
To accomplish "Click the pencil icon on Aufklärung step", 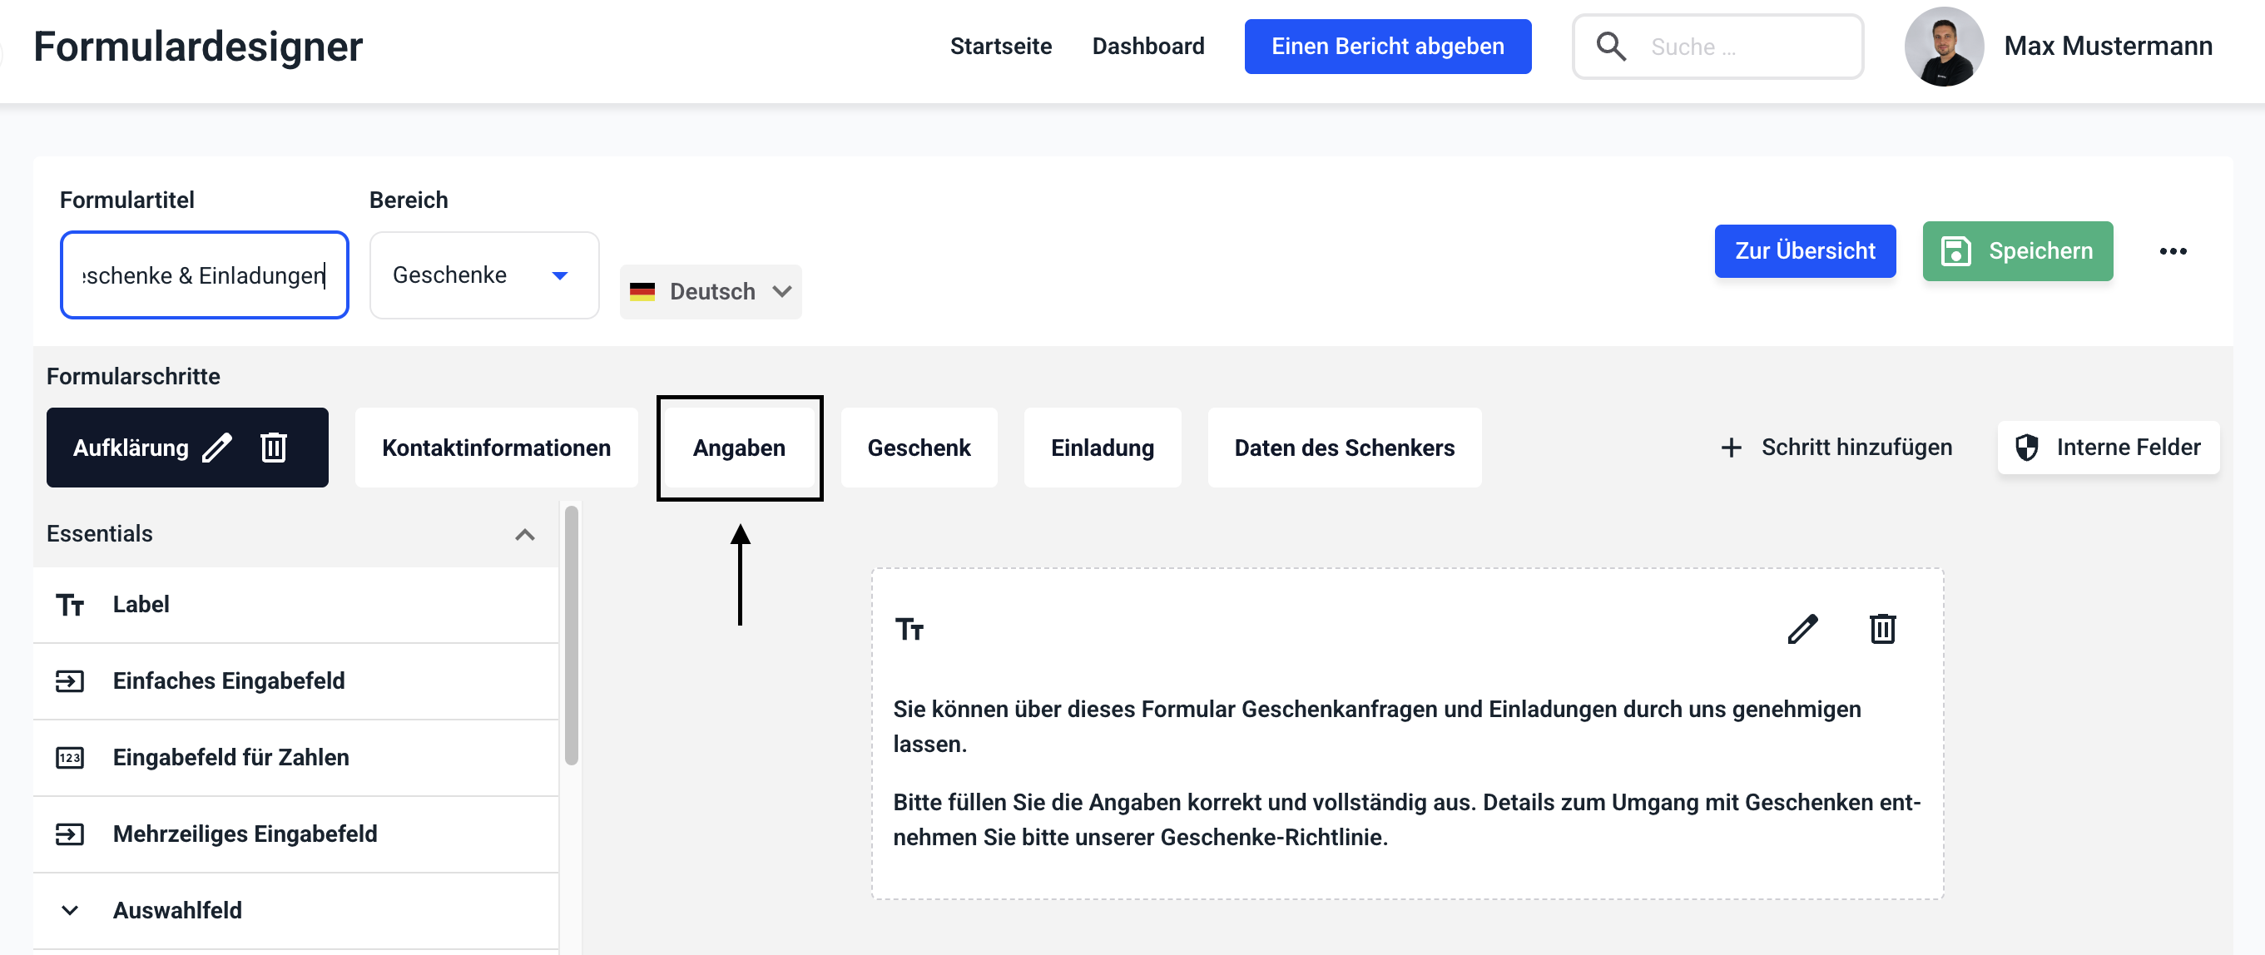I will pos(217,448).
